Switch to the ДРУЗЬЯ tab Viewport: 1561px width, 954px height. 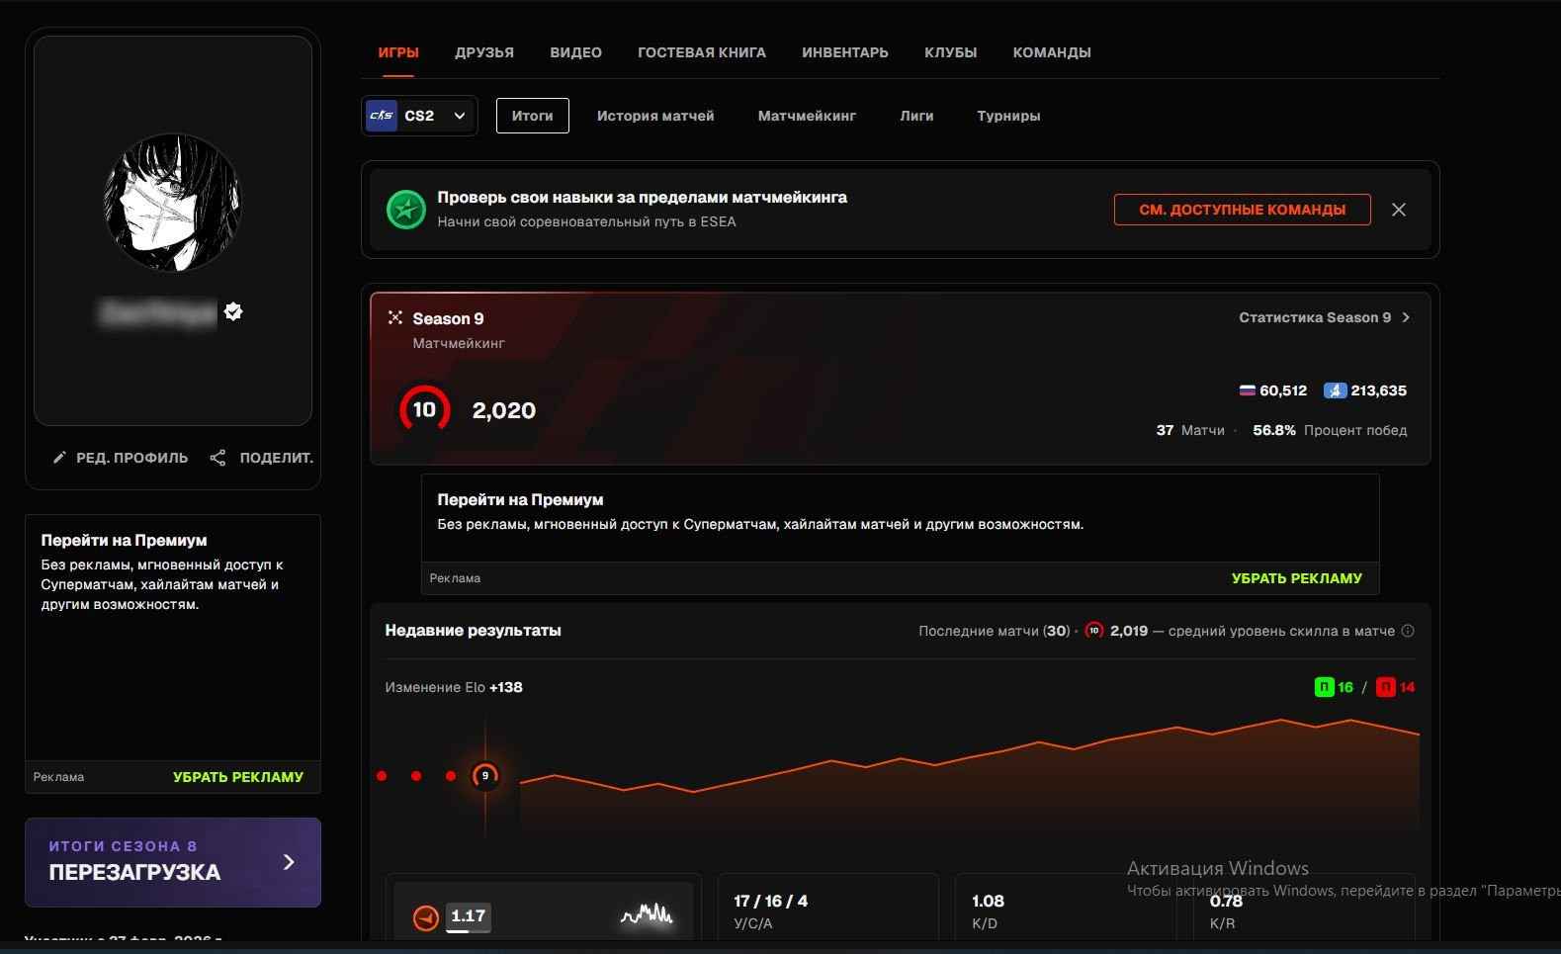click(484, 52)
